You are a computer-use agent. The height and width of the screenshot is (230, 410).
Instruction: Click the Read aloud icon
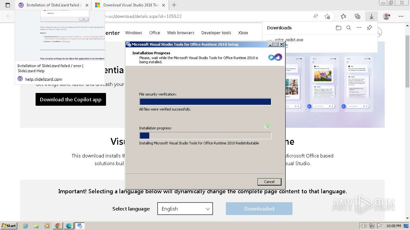[x=316, y=16]
